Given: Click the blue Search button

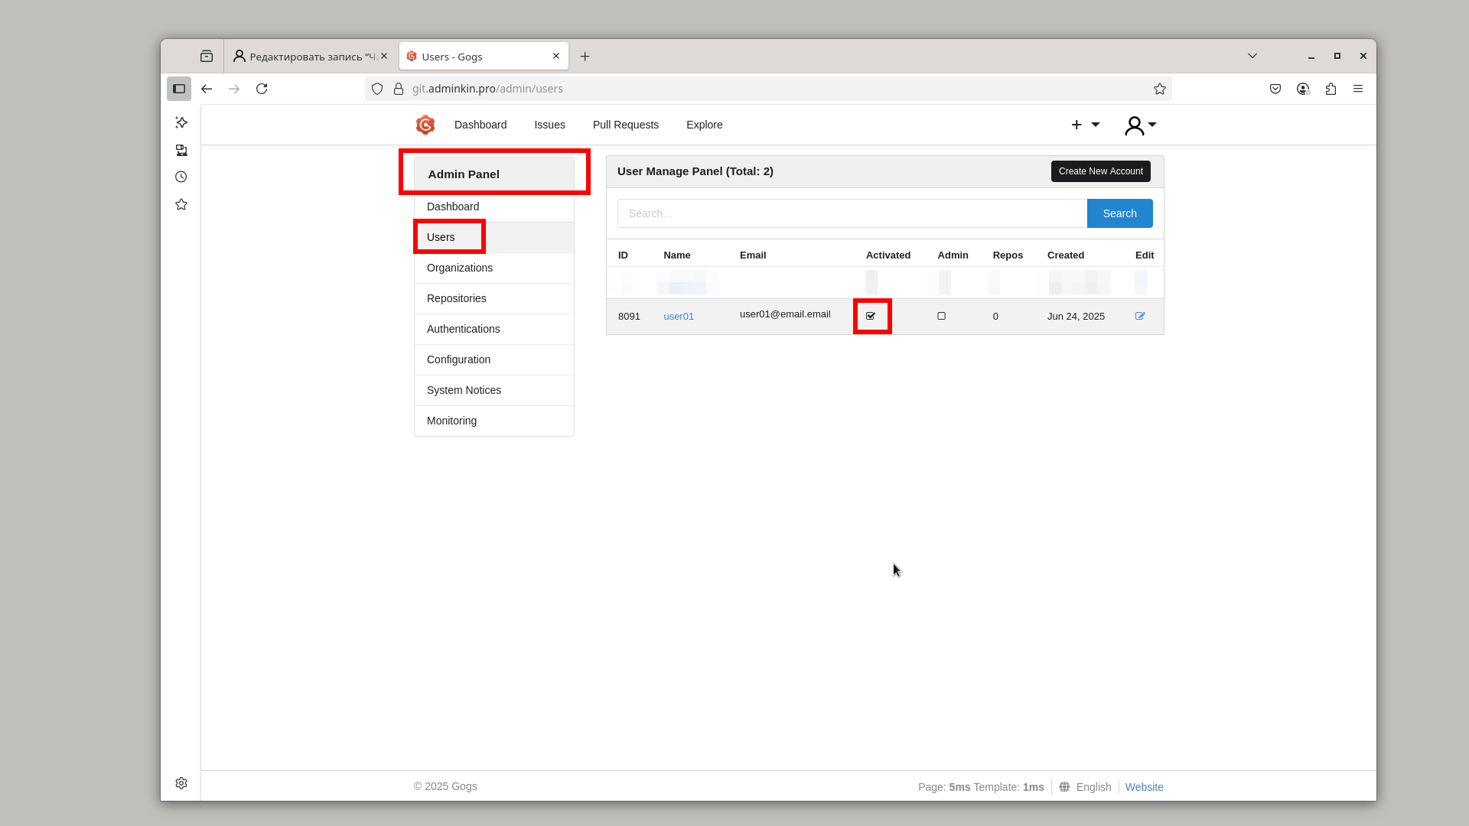Looking at the screenshot, I should 1119,213.
